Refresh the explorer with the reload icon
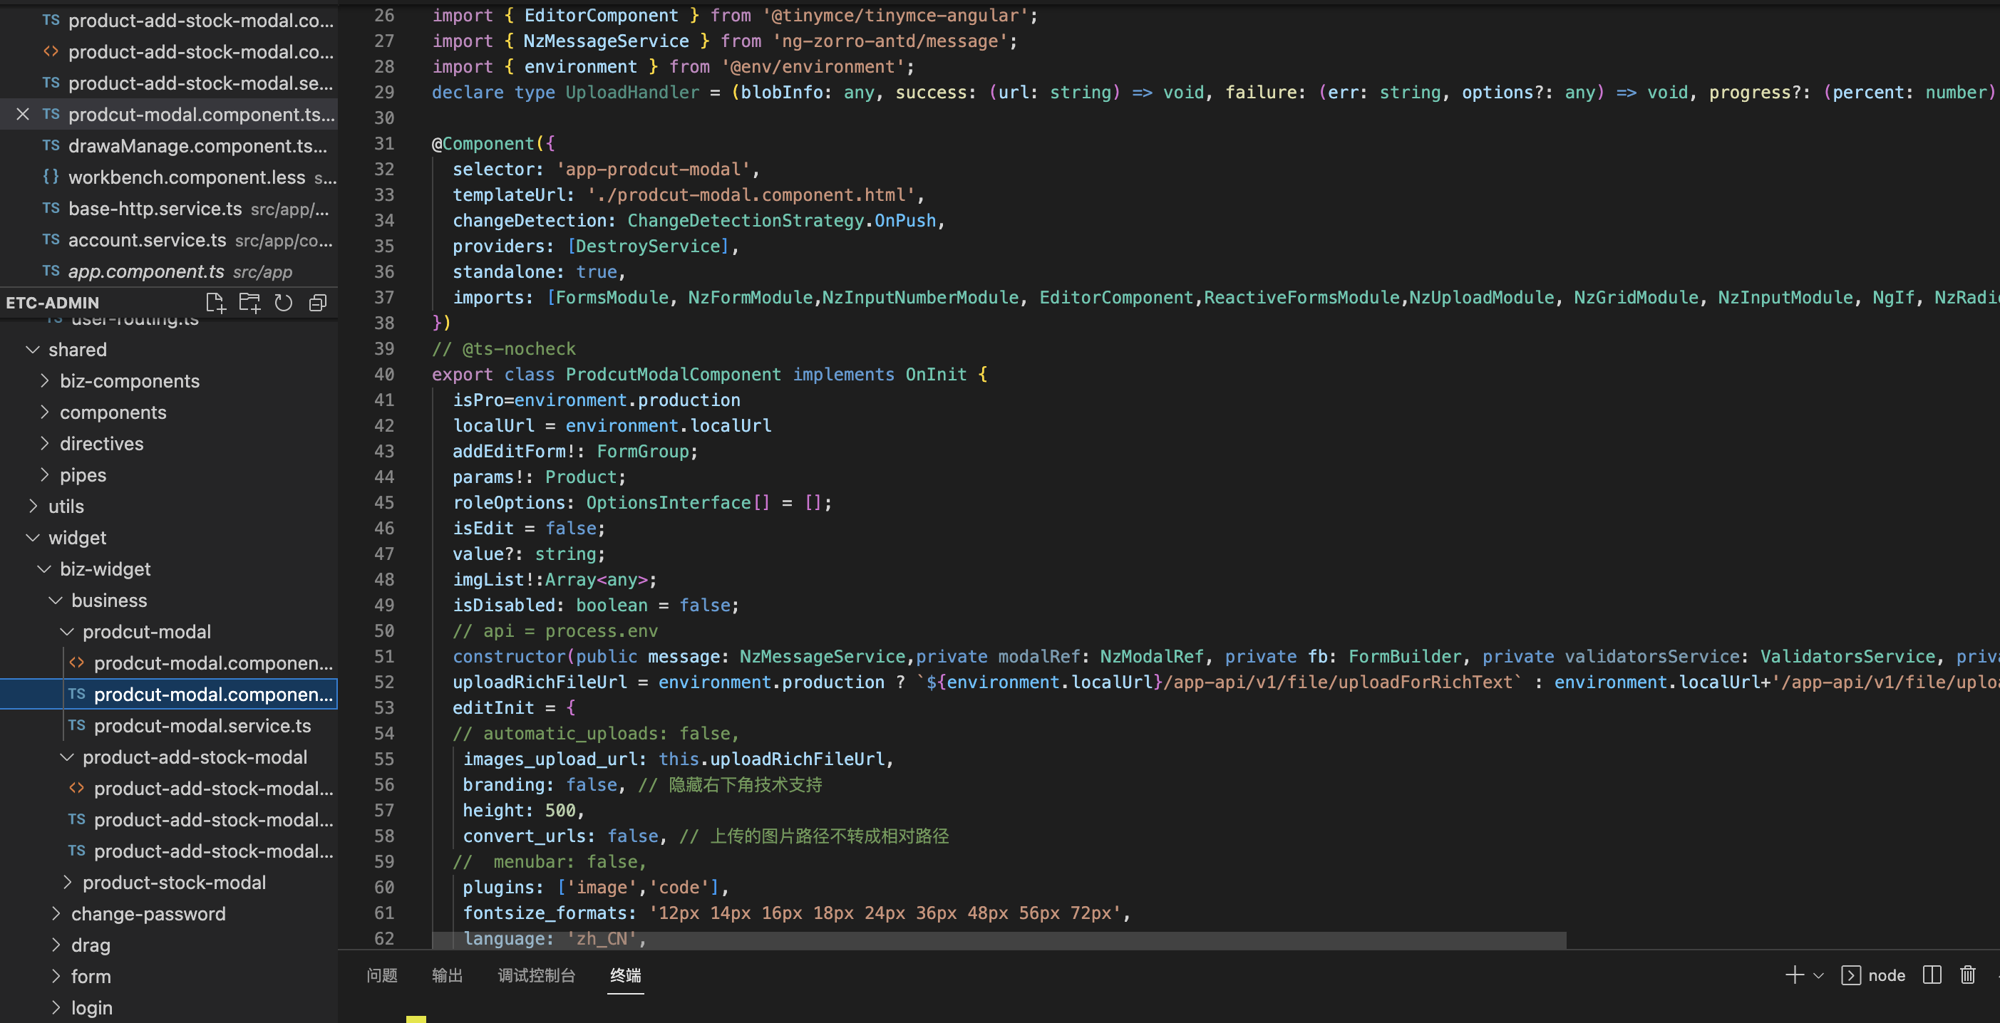The width and height of the screenshot is (2000, 1023). coord(284,303)
